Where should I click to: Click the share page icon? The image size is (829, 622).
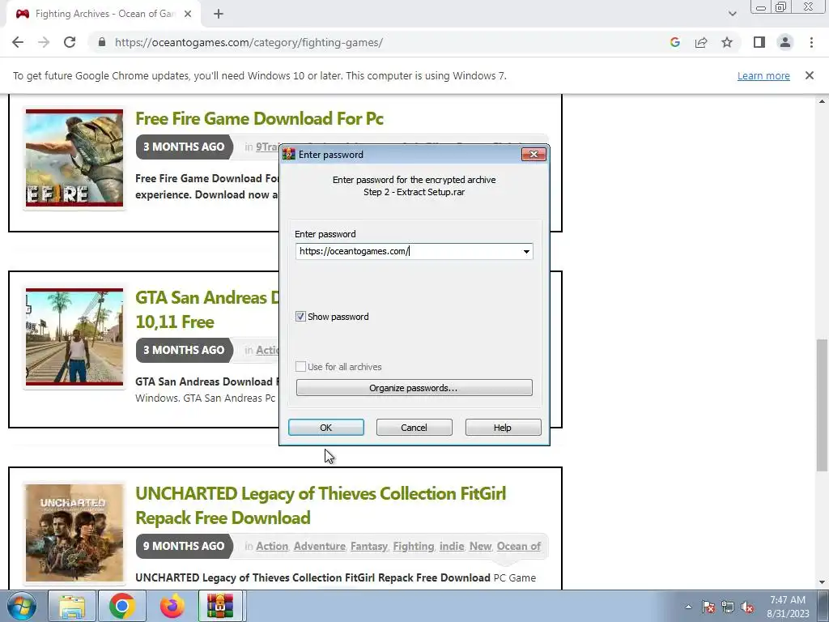[x=701, y=42]
